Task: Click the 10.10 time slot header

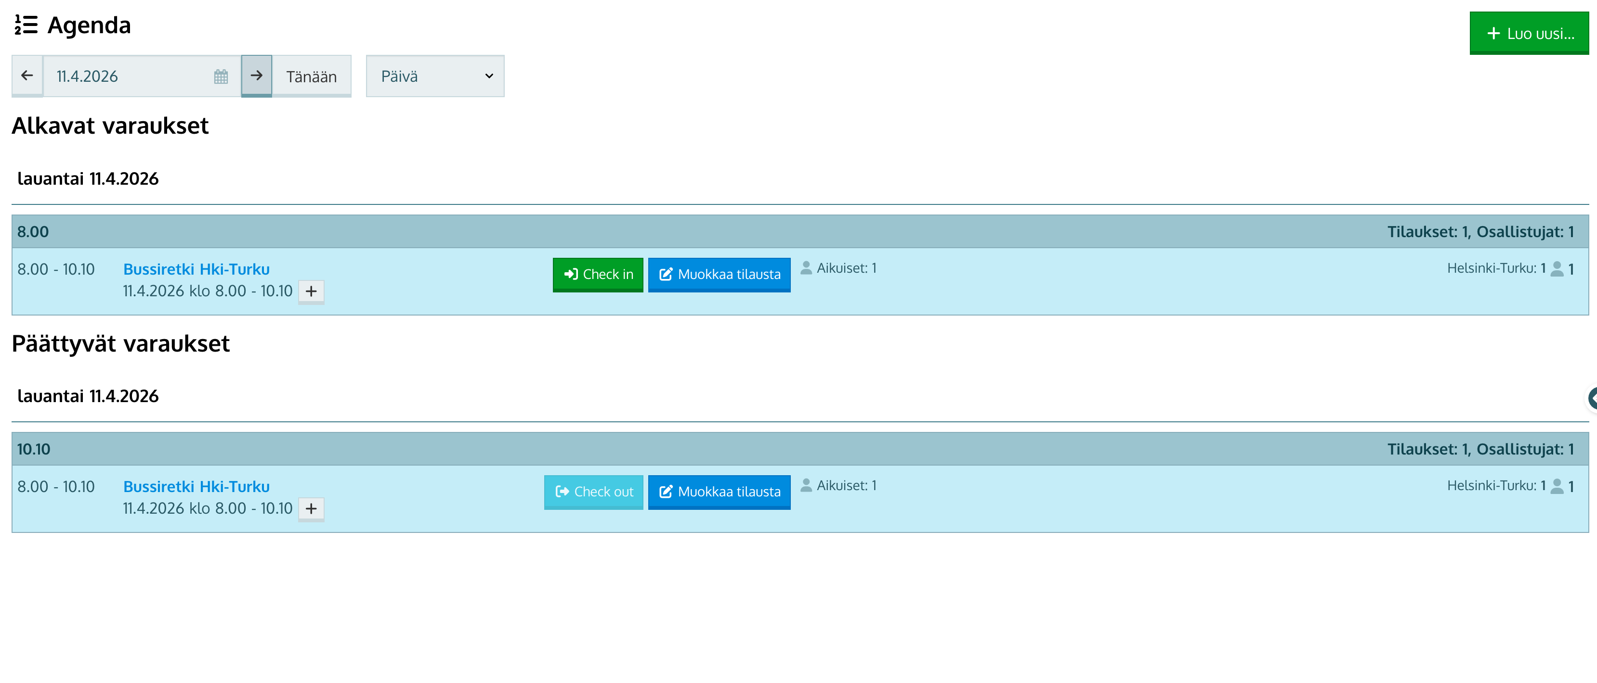Action: coord(800,449)
